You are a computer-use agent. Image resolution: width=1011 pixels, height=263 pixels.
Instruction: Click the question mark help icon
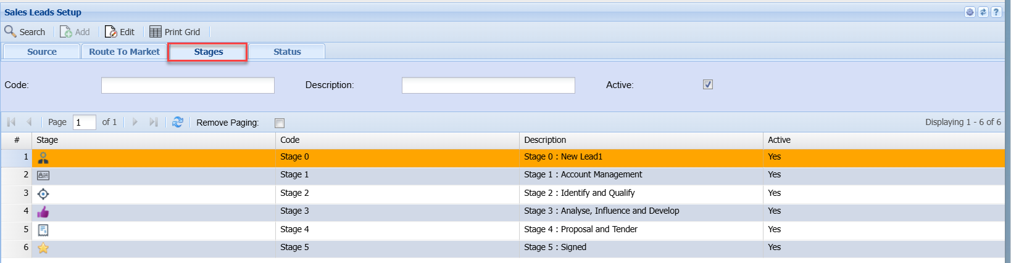point(996,12)
